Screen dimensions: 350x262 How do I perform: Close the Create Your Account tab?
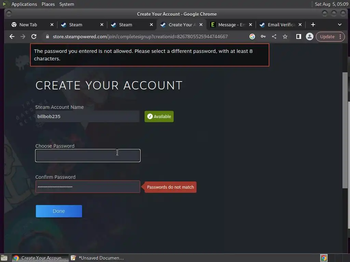pyautogui.click(x=201, y=25)
